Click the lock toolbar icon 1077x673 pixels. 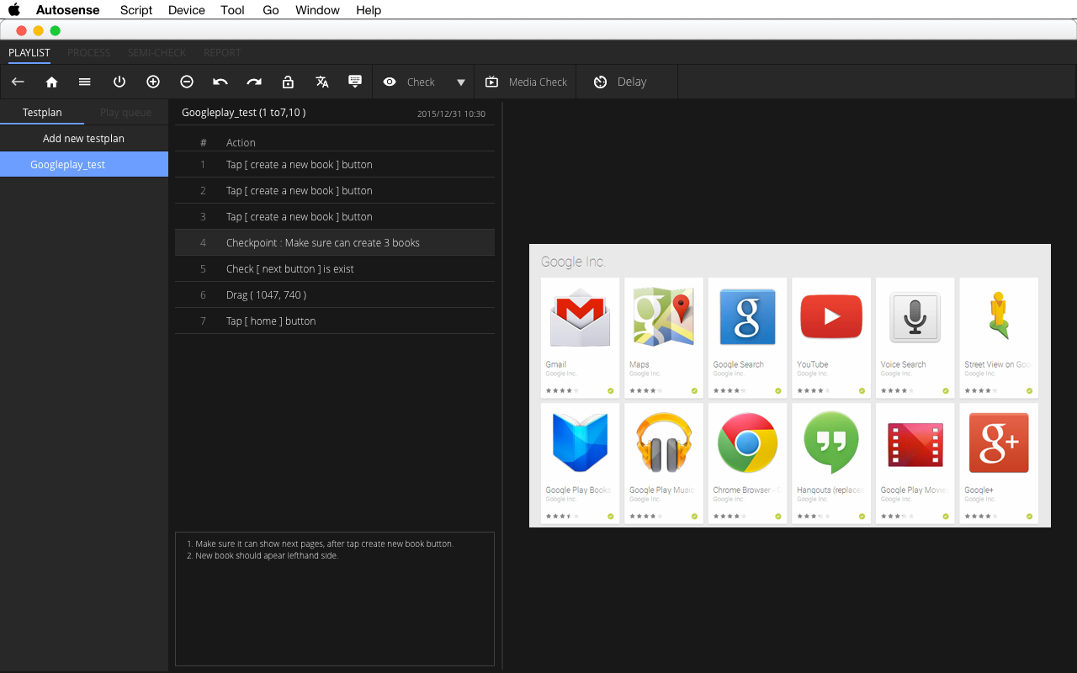coord(288,82)
